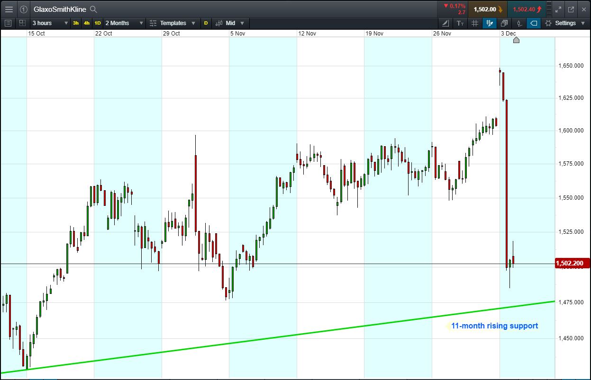Toggle the crosshair picker tool
This screenshot has height=380, width=591.
point(490,23)
